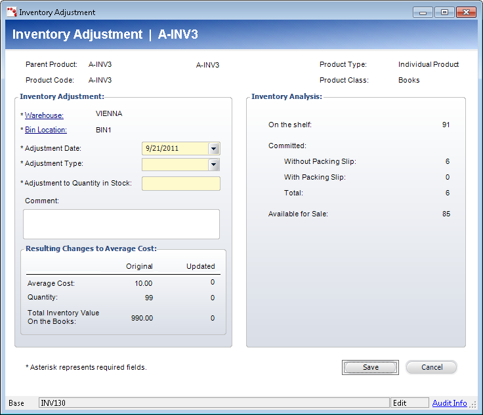Screen dimensions: 483x415
Task: Cancel the inventory adjustment
Action: pos(432,367)
